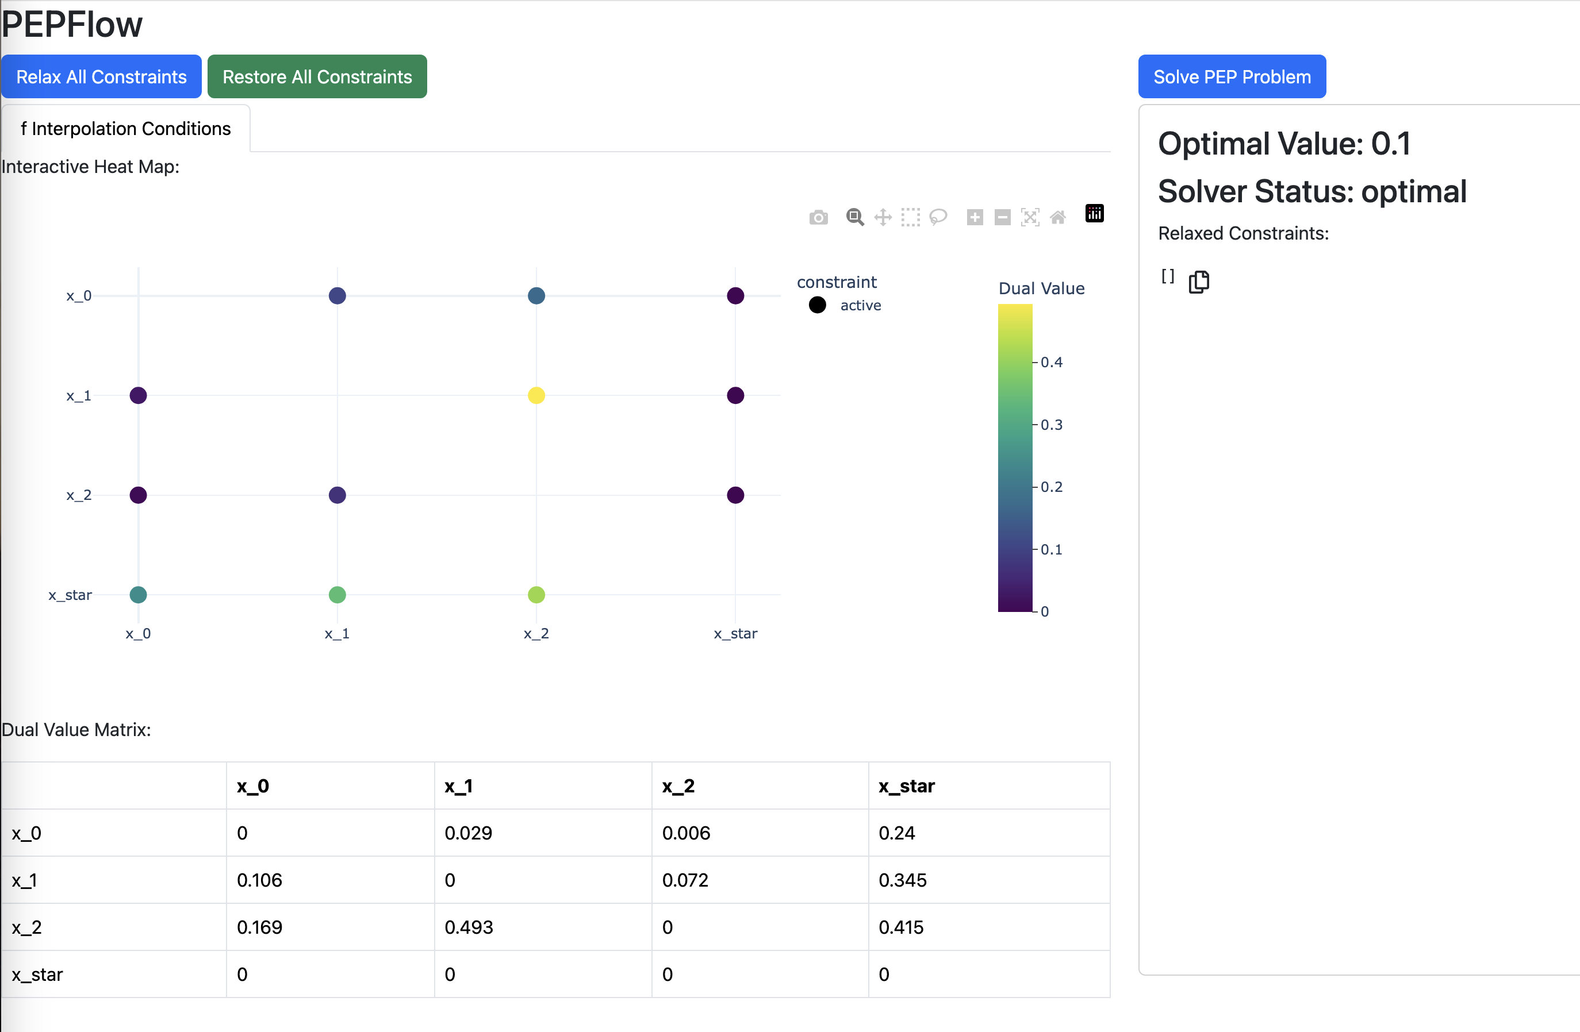Click the Dual Value color scale bar
The height and width of the screenshot is (1032, 1580).
[1014, 458]
